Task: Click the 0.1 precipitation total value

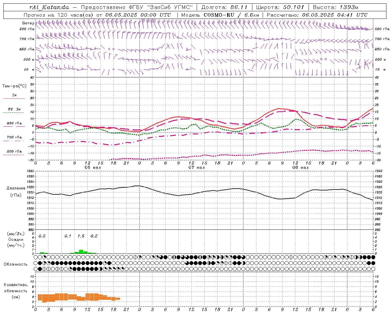Action: pos(68,236)
